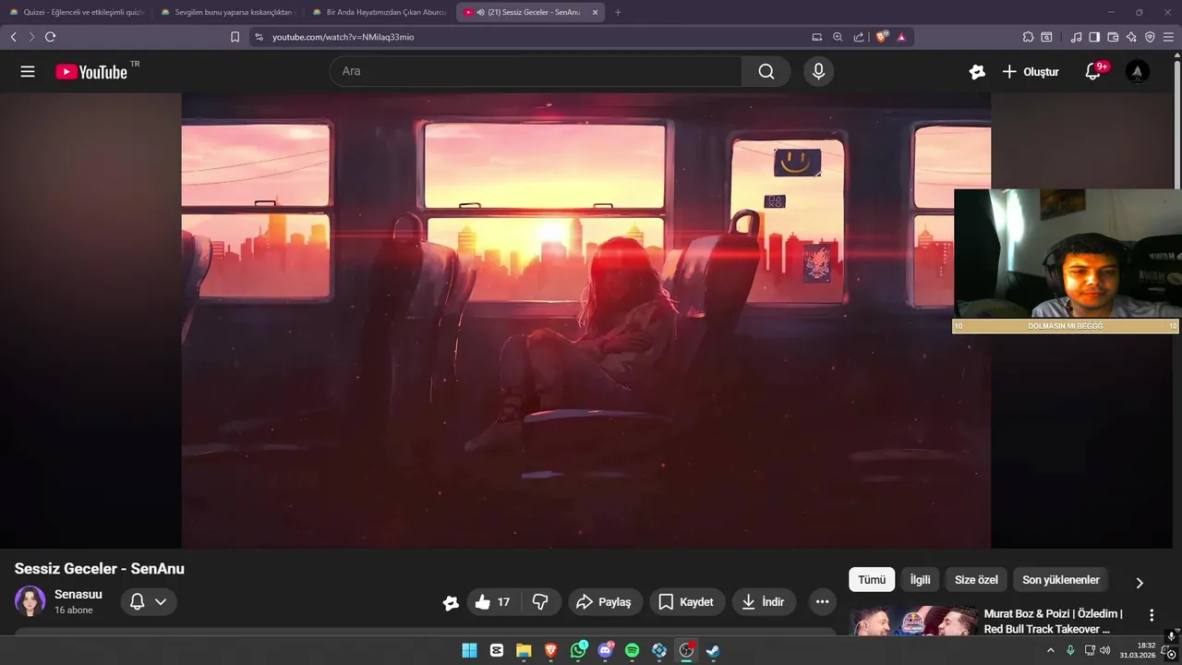The image size is (1182, 665).
Task: Close the Sessiz Geceler browser tab
Action: click(595, 12)
